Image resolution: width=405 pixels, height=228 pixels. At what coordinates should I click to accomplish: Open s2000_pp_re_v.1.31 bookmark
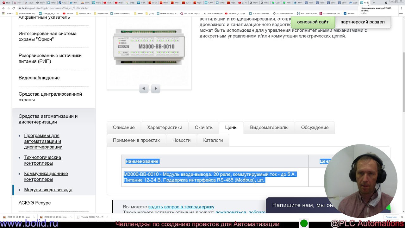50,14
